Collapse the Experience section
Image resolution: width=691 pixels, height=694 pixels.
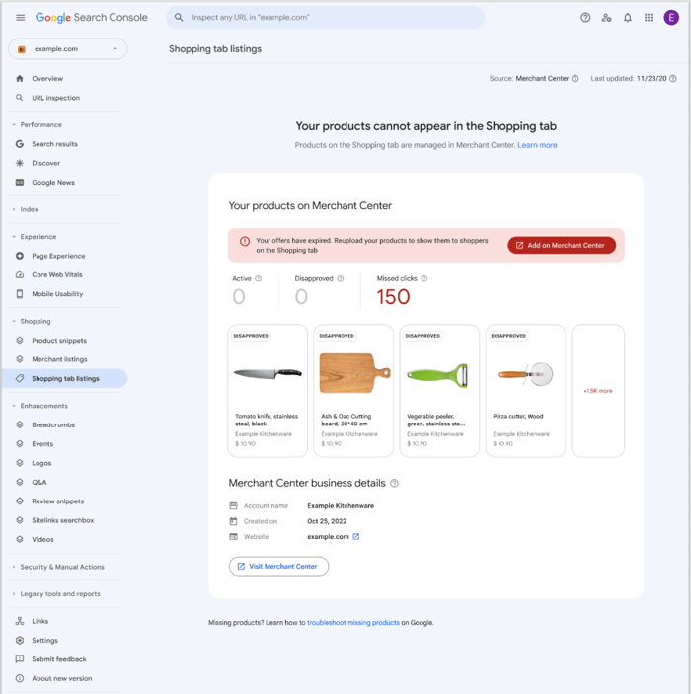(14, 237)
